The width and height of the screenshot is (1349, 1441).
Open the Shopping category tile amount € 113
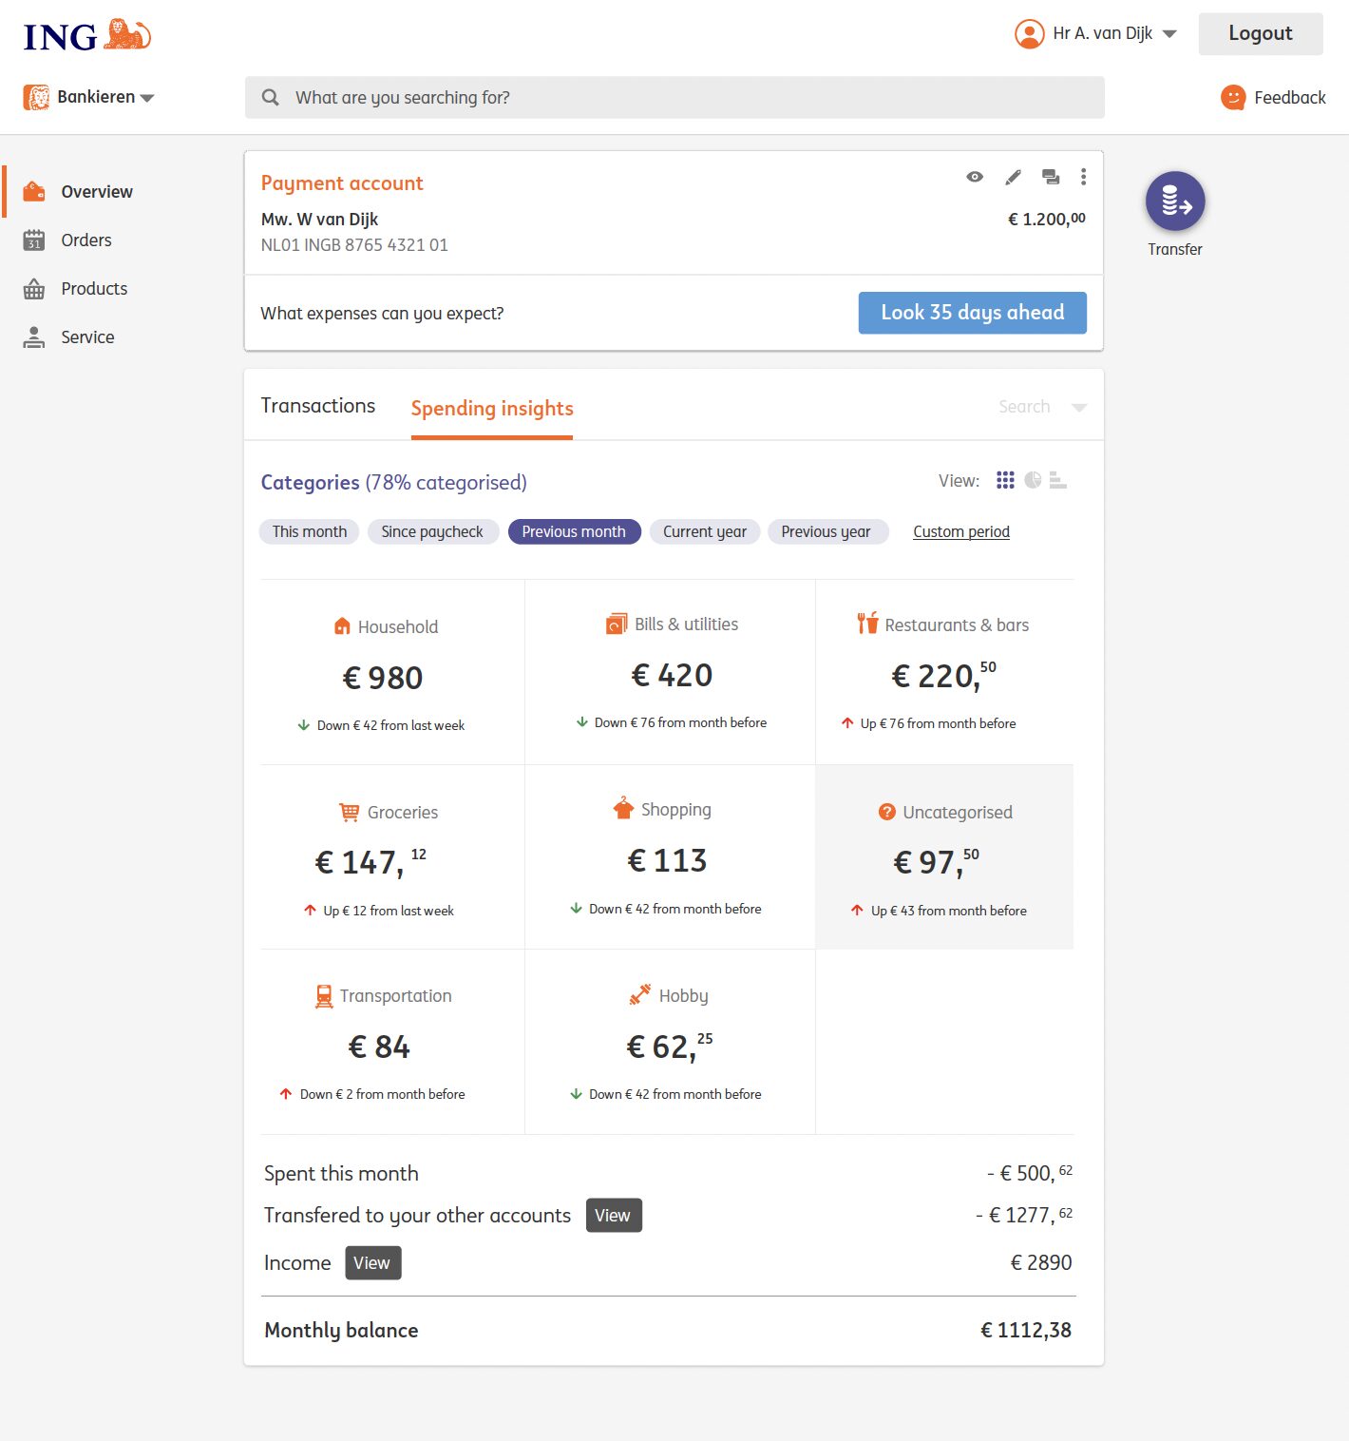667,860
